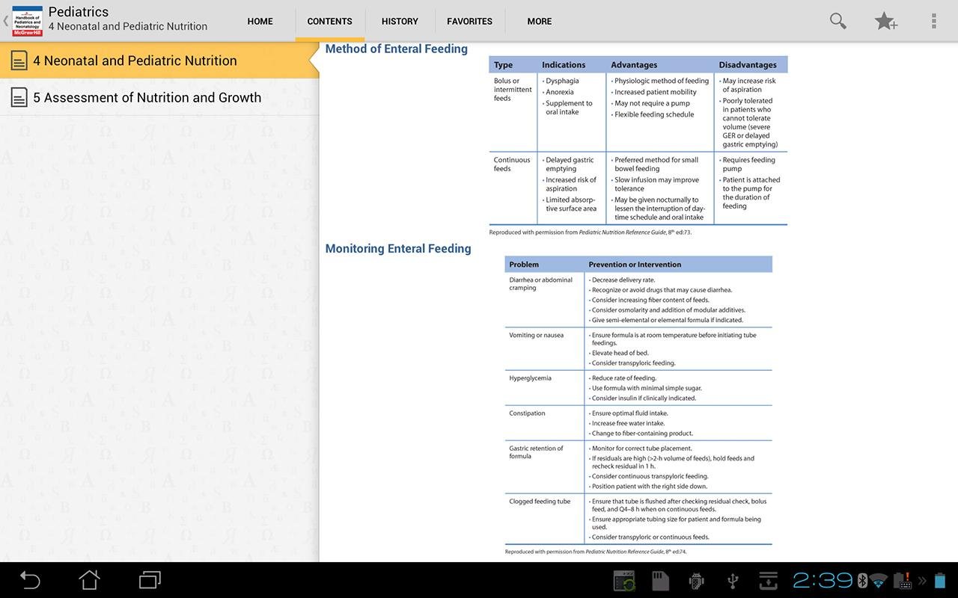Tap the Wi-Fi signal icon
Viewport: 958px width, 598px height.
coord(879,581)
